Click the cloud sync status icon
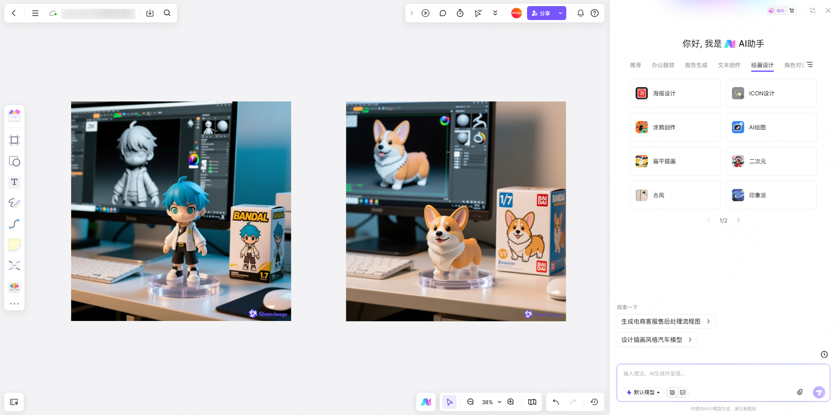Viewport: 837px width, 415px height. coord(53,13)
